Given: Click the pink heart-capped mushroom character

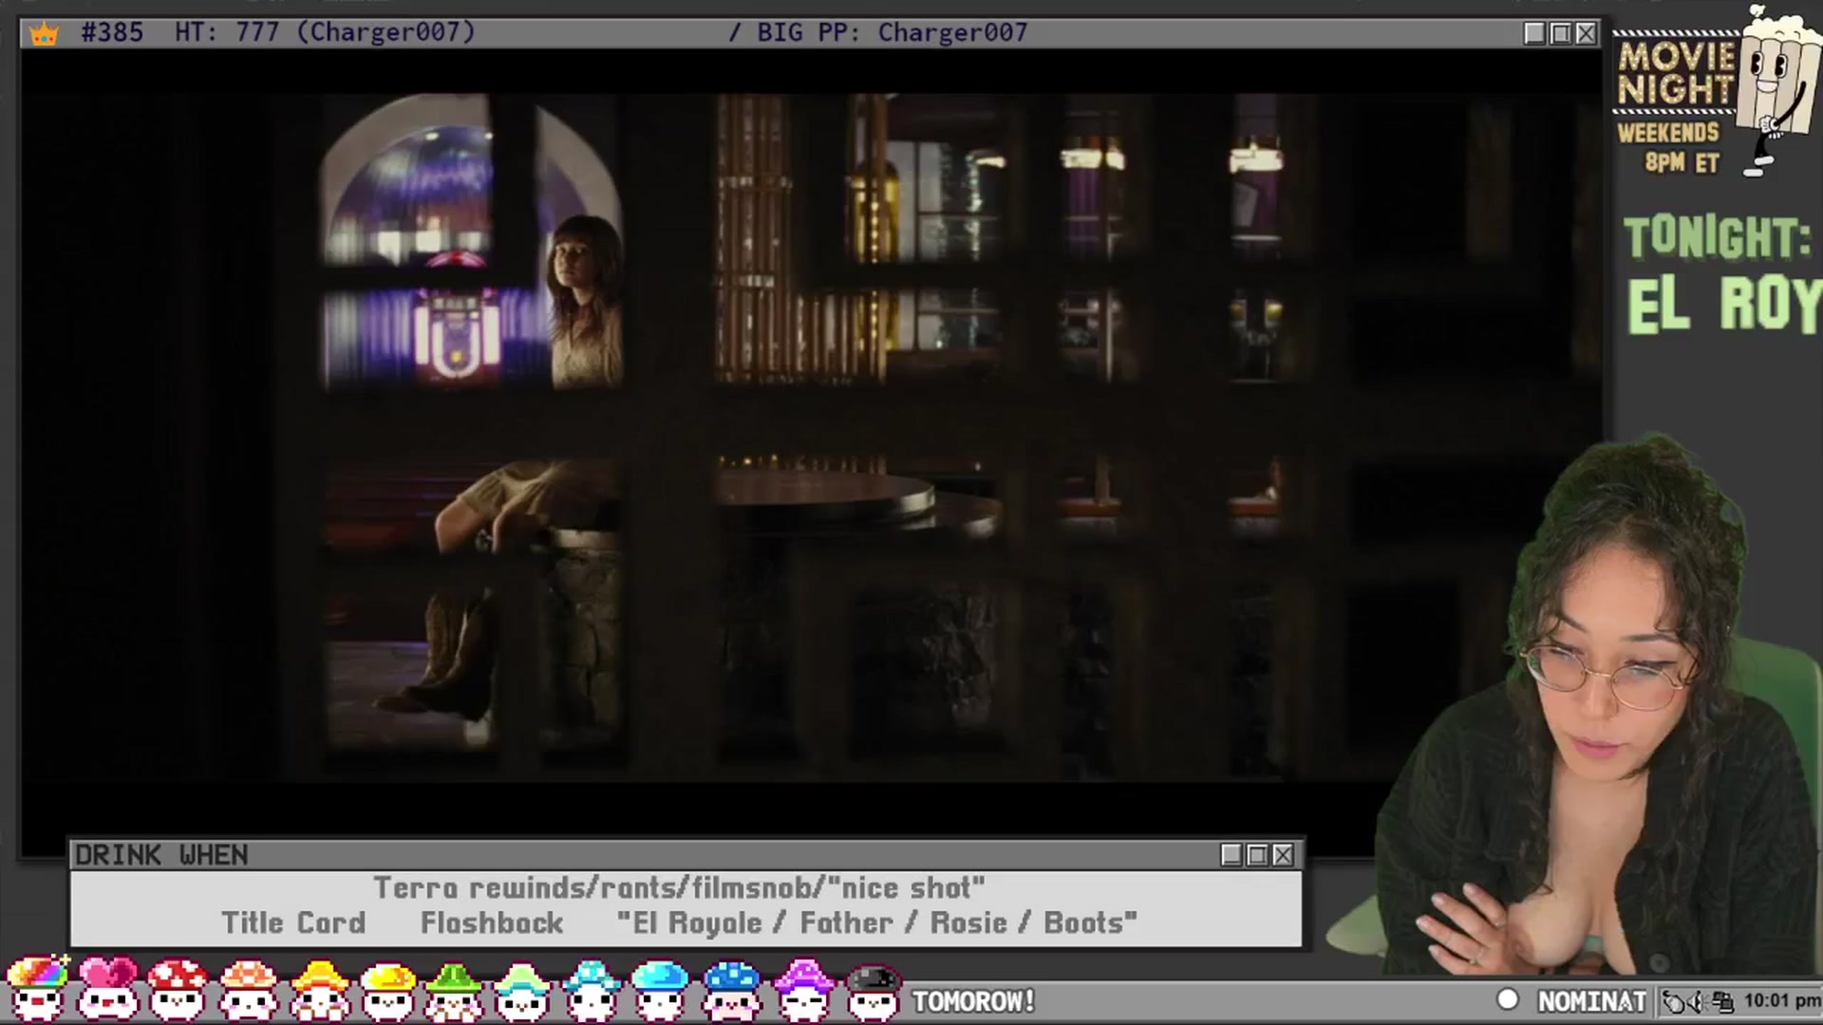Looking at the screenshot, I should pos(107,988).
